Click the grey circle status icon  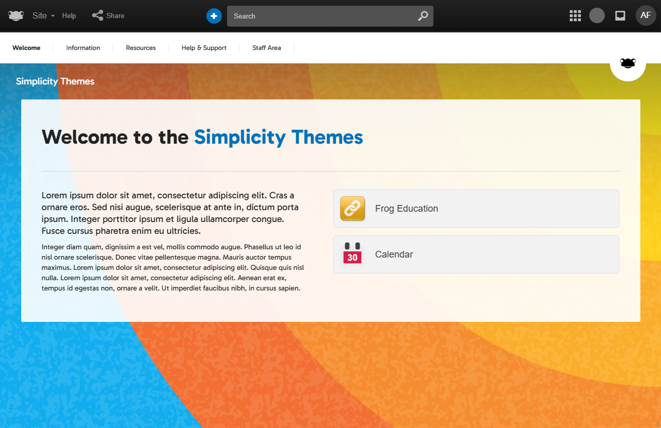pyautogui.click(x=596, y=16)
